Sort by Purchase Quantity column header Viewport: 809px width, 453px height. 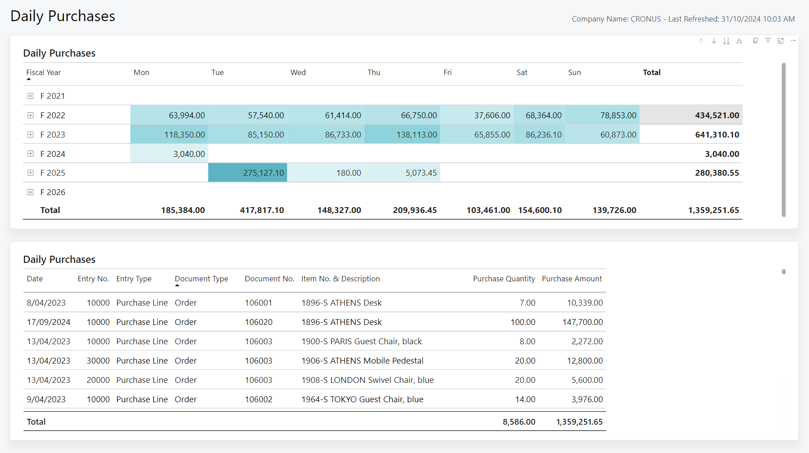(x=504, y=279)
